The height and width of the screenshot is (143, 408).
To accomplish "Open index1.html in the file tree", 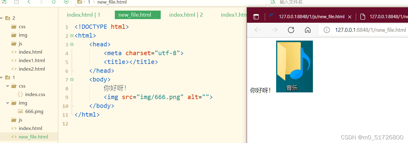I will tap(32, 61).
